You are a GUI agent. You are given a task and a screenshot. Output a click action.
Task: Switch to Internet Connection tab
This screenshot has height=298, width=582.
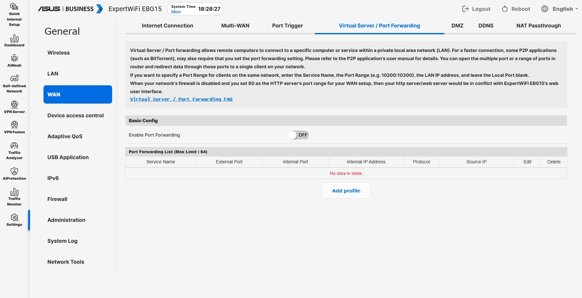167,25
